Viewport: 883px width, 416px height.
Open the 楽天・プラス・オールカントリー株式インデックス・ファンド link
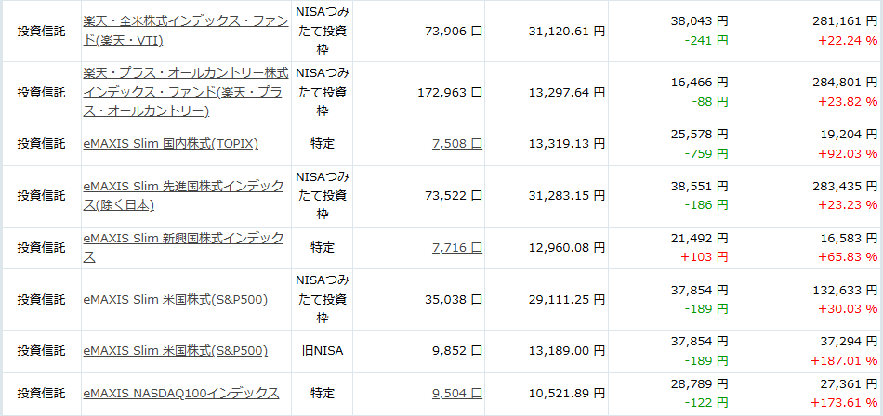coord(184,92)
